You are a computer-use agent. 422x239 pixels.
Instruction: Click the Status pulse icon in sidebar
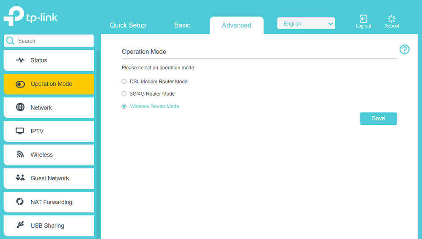[20, 60]
